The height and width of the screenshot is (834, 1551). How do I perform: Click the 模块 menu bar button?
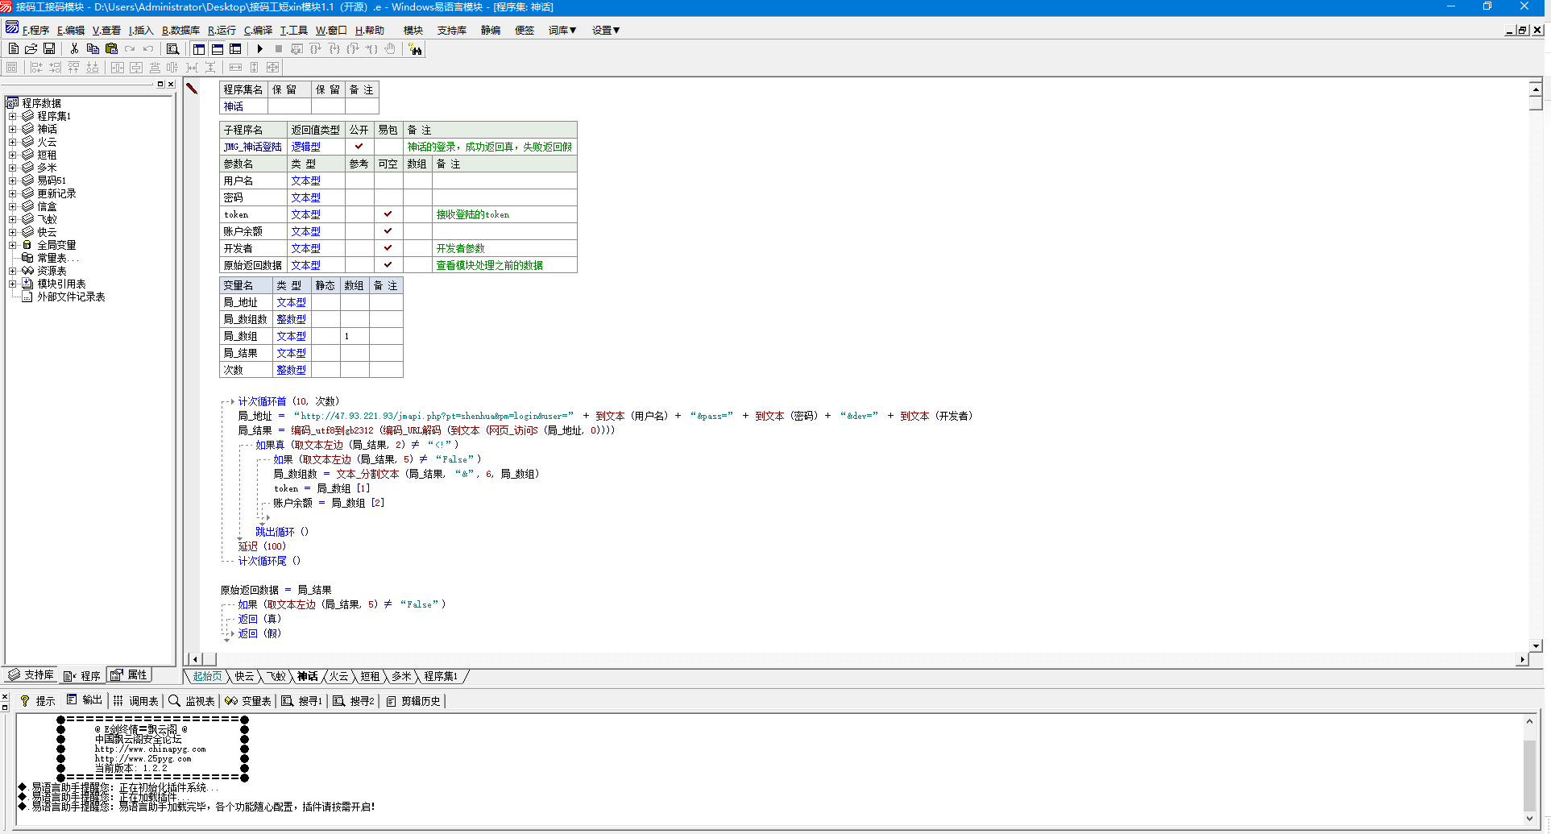[413, 30]
